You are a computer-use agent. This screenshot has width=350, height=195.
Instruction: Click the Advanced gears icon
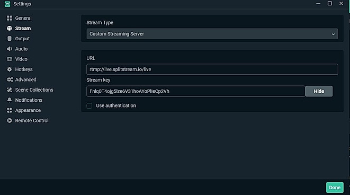(x=10, y=79)
